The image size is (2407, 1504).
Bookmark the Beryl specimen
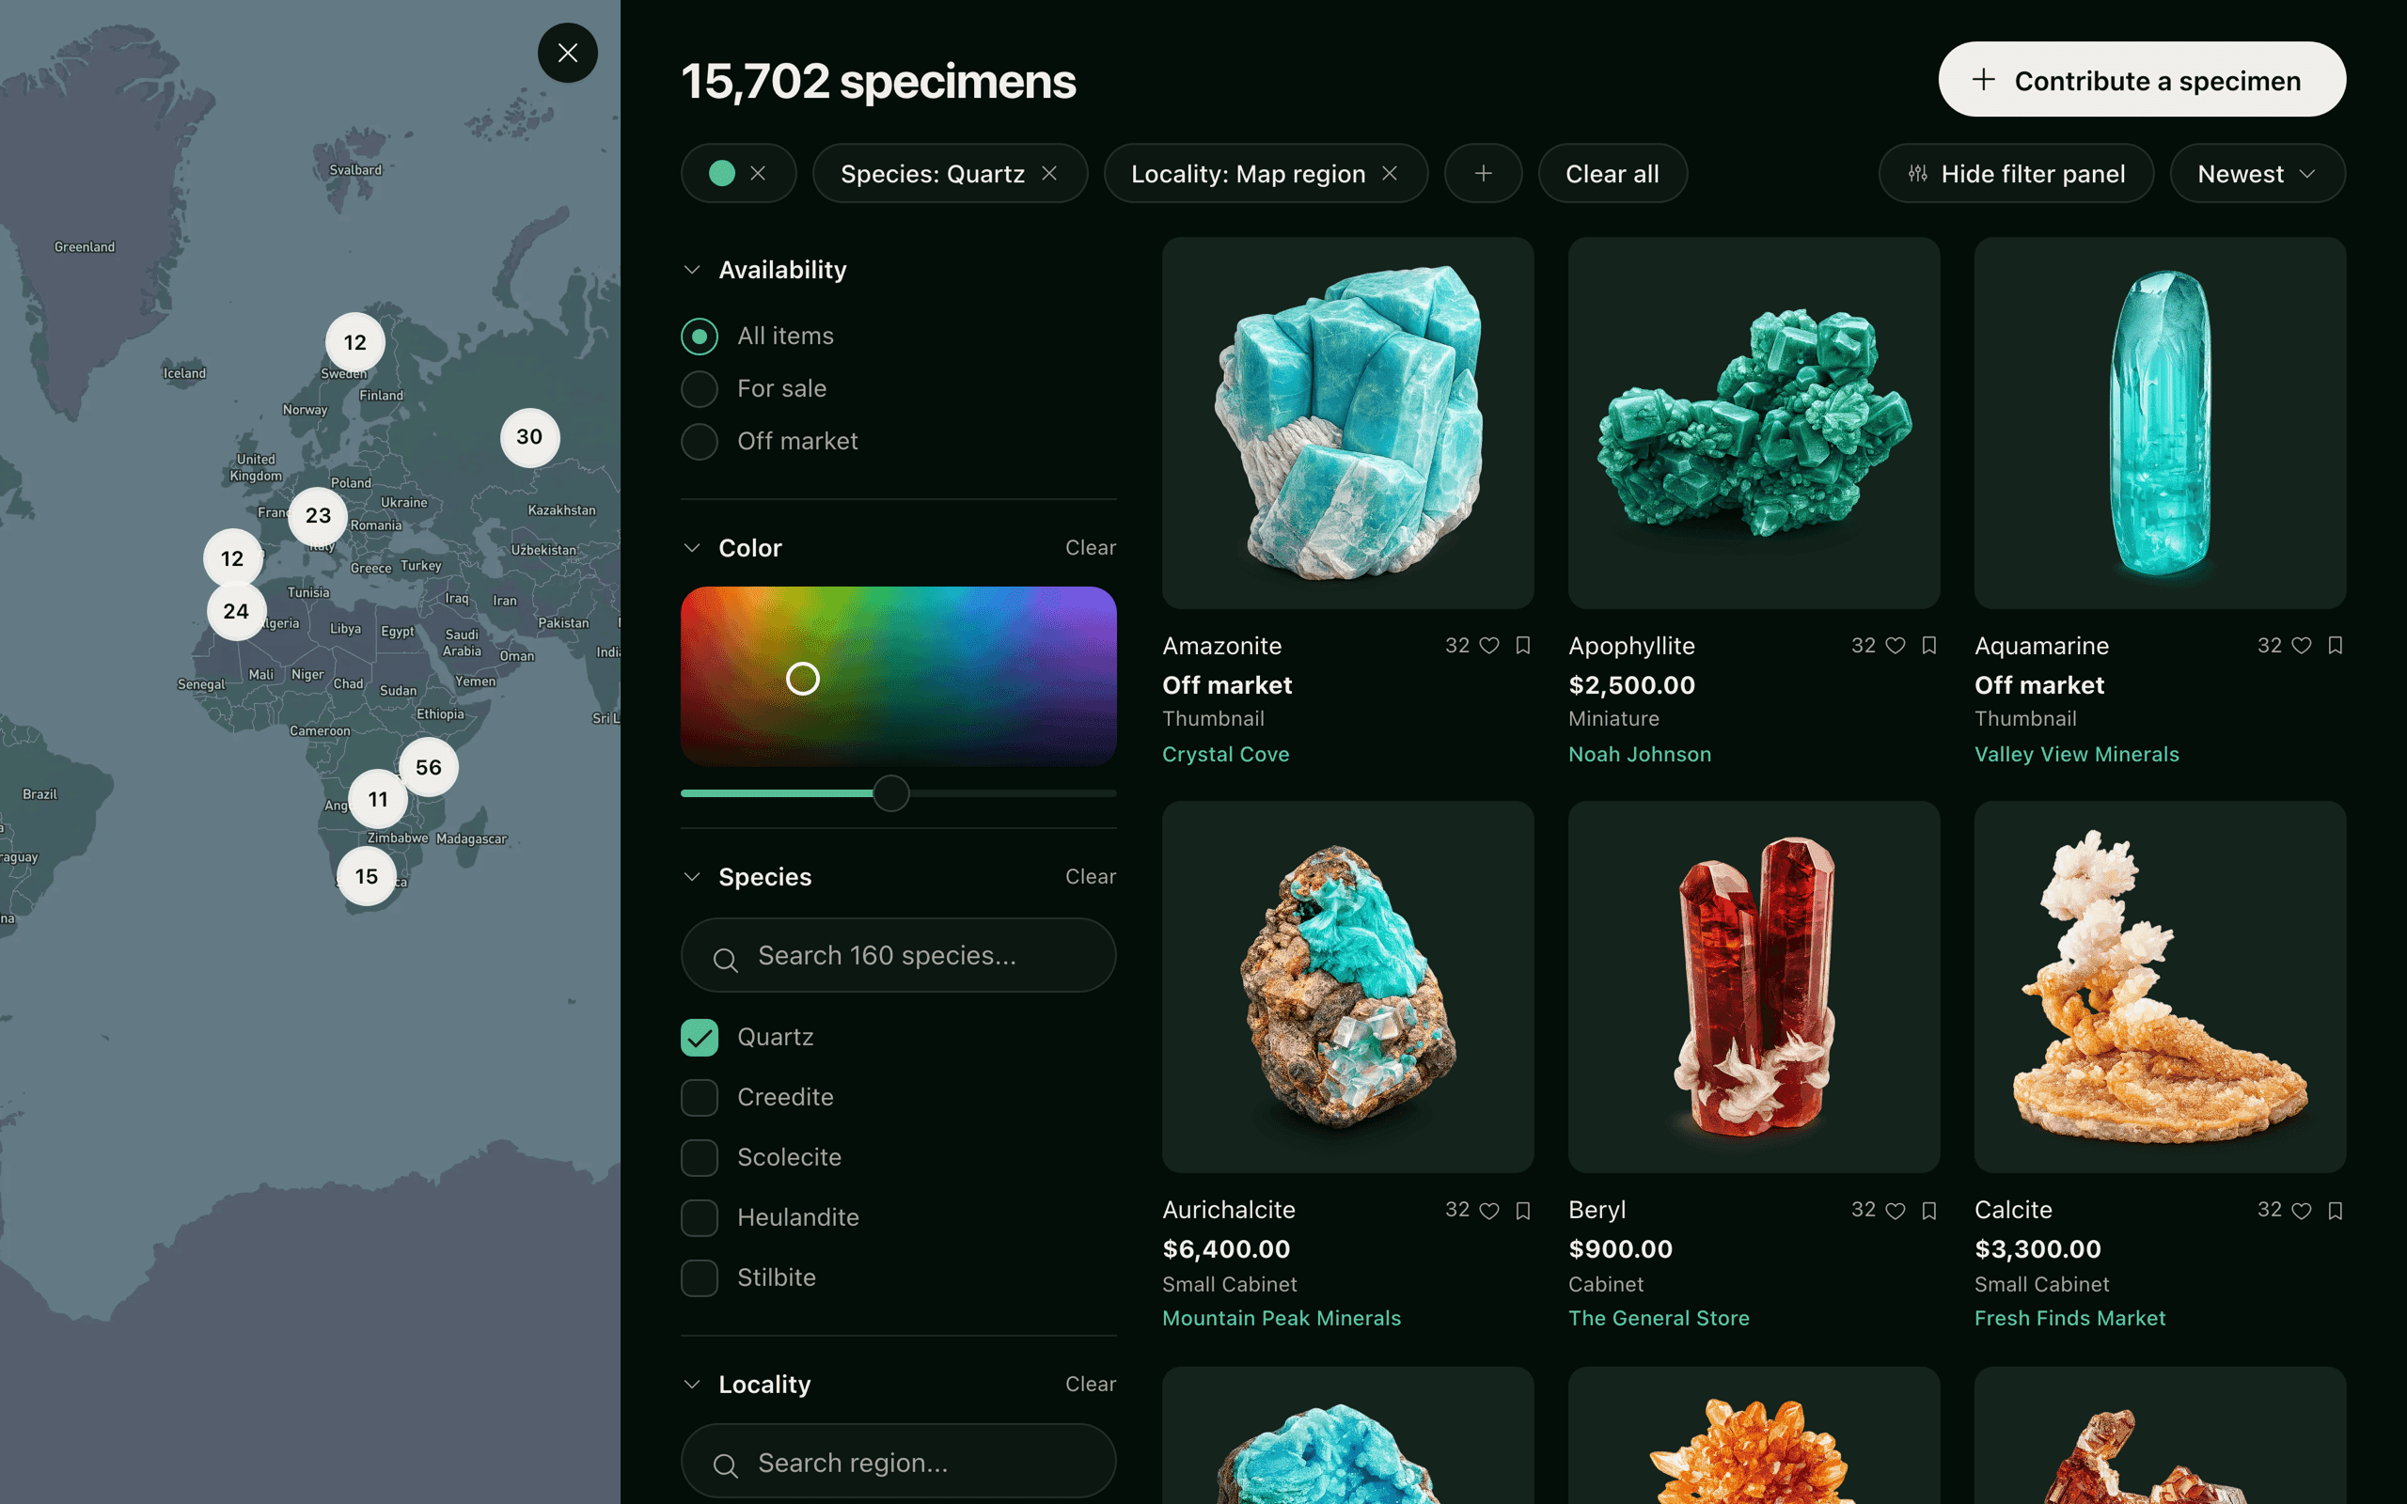click(x=1928, y=1211)
